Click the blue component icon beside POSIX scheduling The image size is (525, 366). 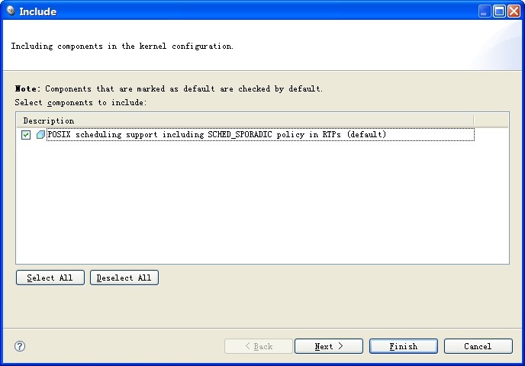[x=40, y=135]
